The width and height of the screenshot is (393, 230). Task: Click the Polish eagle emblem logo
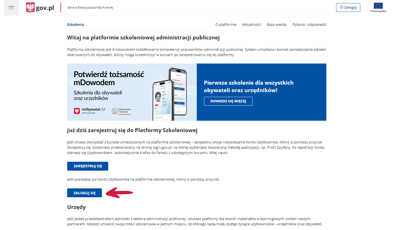tap(30, 7)
